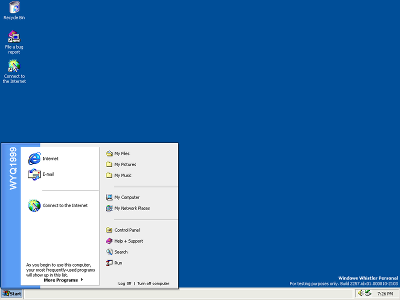Open the Run dialog

click(118, 263)
